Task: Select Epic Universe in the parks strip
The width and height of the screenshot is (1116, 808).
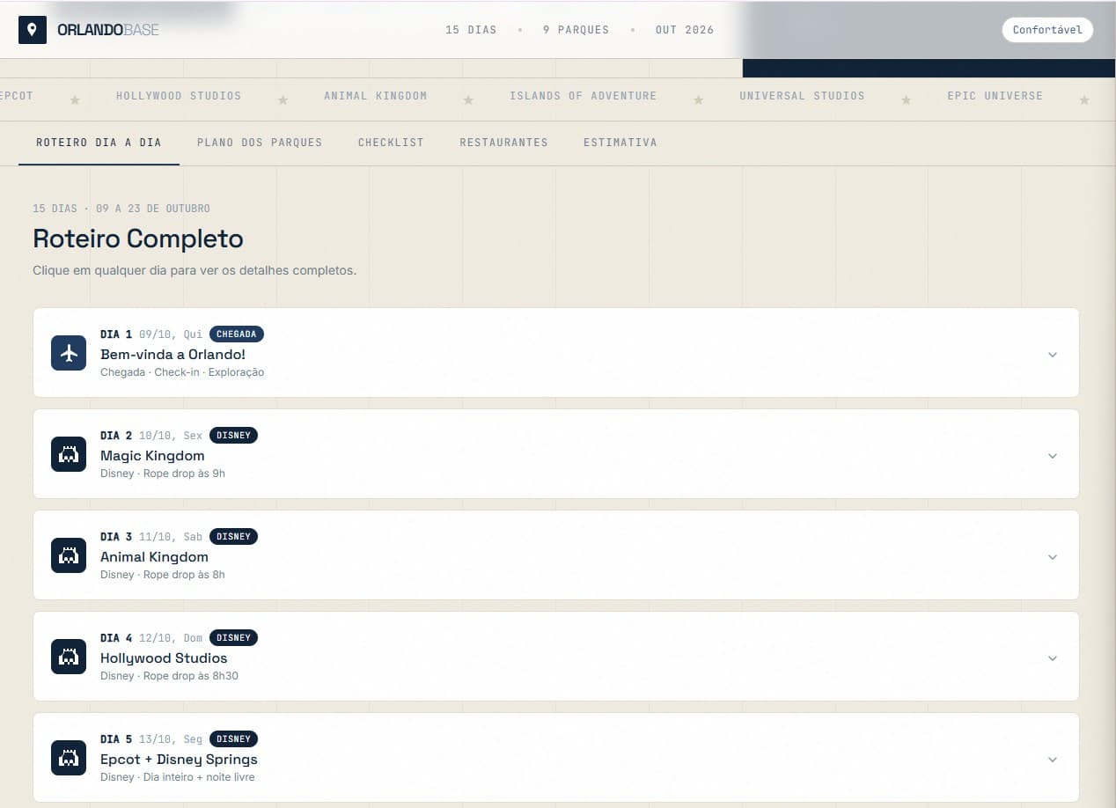Action: pos(995,96)
